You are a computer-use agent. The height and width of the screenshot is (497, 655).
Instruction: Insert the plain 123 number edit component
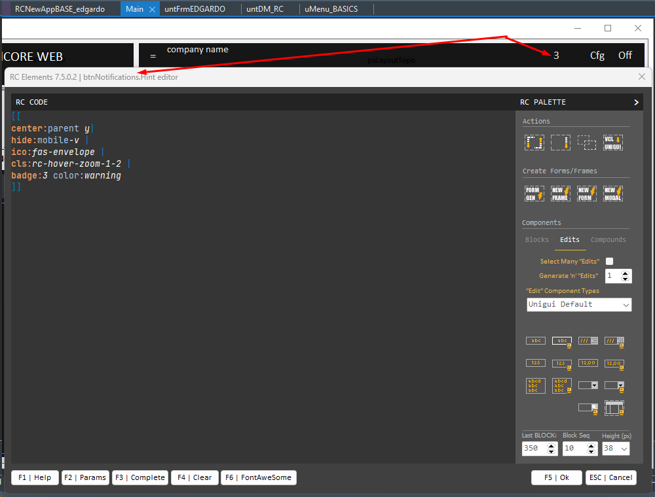(x=535, y=363)
